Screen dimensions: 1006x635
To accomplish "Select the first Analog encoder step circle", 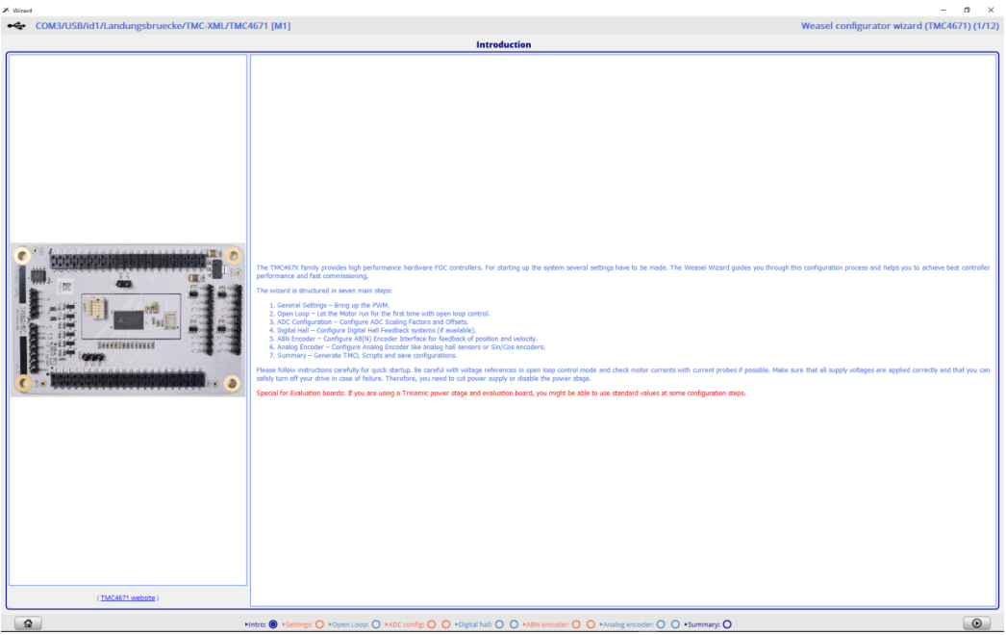I will 661,624.
